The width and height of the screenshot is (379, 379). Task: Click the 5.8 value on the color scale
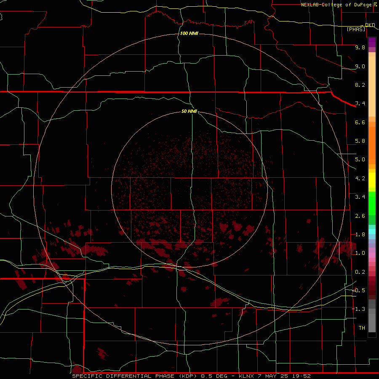[360, 141]
